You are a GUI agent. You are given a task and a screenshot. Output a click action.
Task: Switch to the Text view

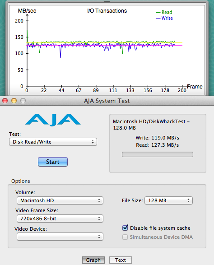point(121,260)
